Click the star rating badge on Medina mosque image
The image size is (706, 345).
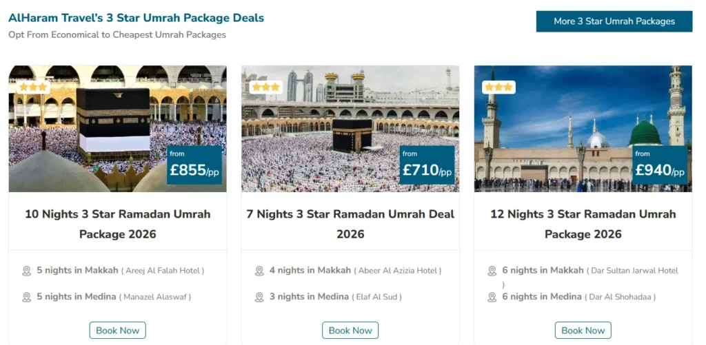[x=498, y=87]
